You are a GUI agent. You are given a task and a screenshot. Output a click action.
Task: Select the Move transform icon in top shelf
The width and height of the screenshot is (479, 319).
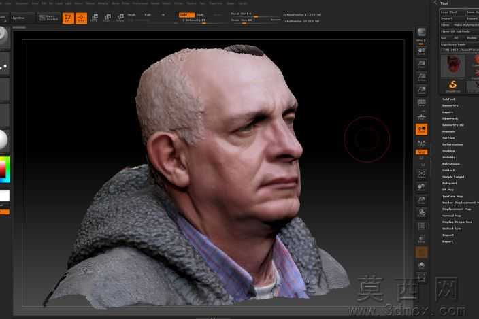pos(95,18)
